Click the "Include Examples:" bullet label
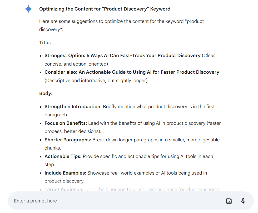Screen dimensions: 258x213 point(65,173)
